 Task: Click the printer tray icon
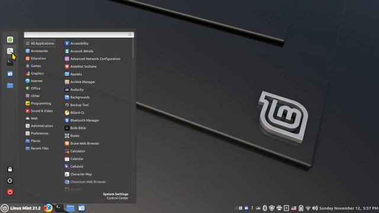(279, 208)
